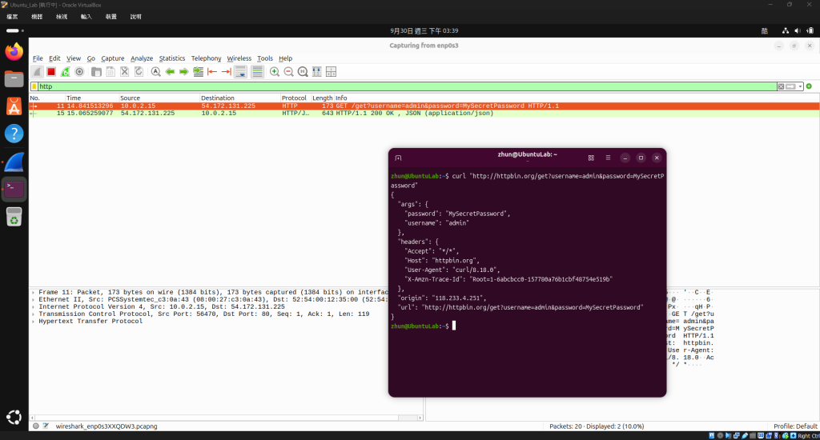Open the Statistics menu

click(x=172, y=58)
